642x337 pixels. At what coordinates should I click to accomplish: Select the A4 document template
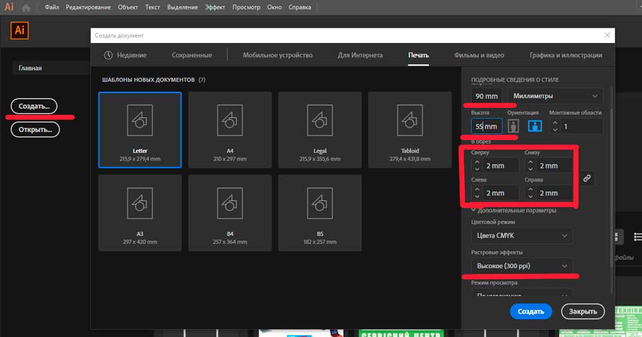coord(230,130)
